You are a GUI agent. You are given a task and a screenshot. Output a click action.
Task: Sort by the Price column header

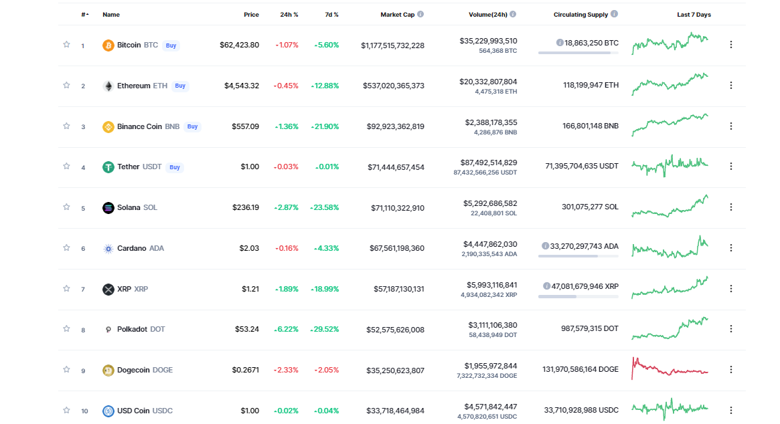[251, 15]
